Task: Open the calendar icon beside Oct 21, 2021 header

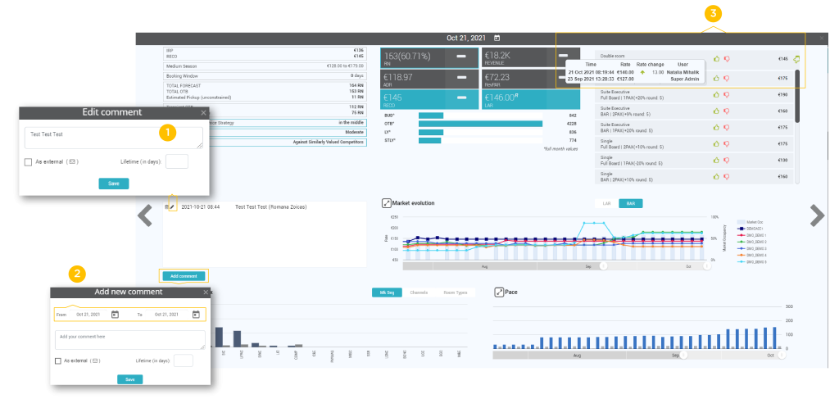Action: click(x=497, y=38)
